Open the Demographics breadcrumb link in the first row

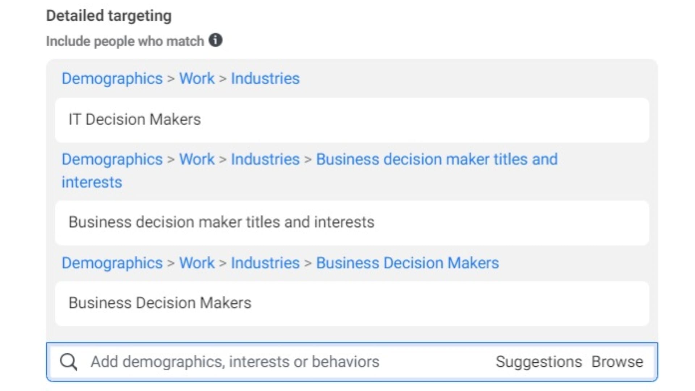112,78
